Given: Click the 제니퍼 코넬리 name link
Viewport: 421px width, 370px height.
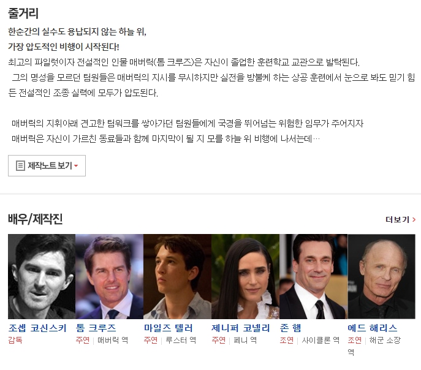Looking at the screenshot, I should [x=241, y=328].
